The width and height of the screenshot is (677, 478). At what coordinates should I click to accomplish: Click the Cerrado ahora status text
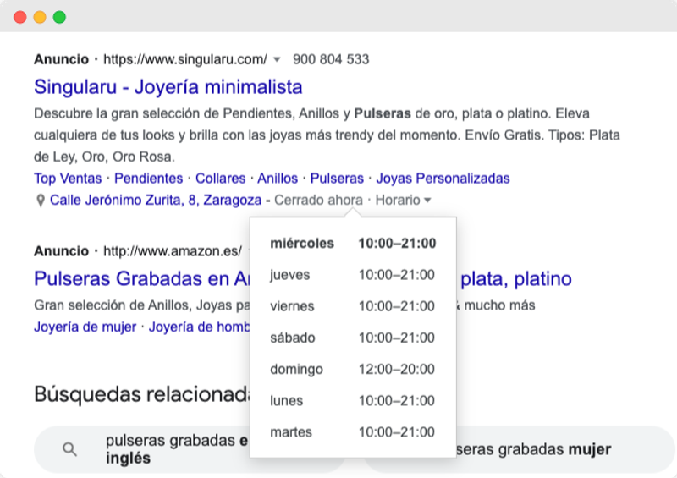tap(318, 200)
